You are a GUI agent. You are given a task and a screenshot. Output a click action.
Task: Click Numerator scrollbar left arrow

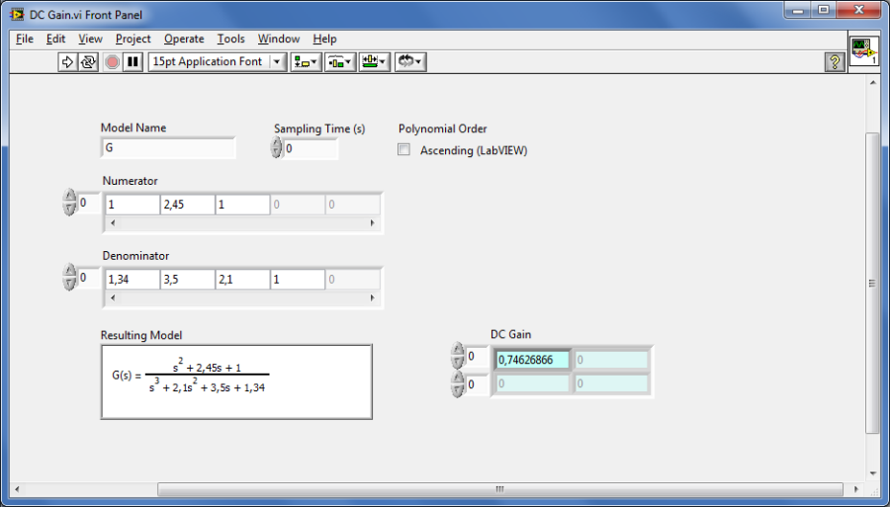[x=113, y=223]
